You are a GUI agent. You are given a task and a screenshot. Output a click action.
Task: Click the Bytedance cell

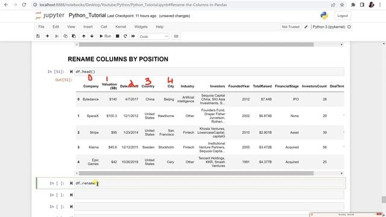[90, 99]
